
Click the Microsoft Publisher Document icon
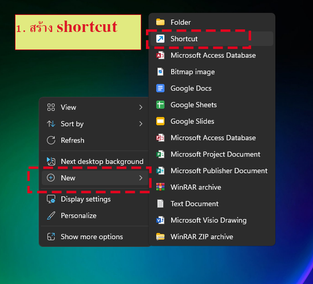(160, 171)
